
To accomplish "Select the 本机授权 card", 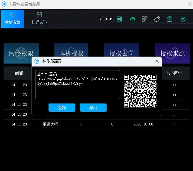I will [71, 50].
